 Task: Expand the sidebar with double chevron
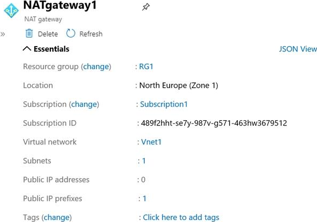click(3, 34)
